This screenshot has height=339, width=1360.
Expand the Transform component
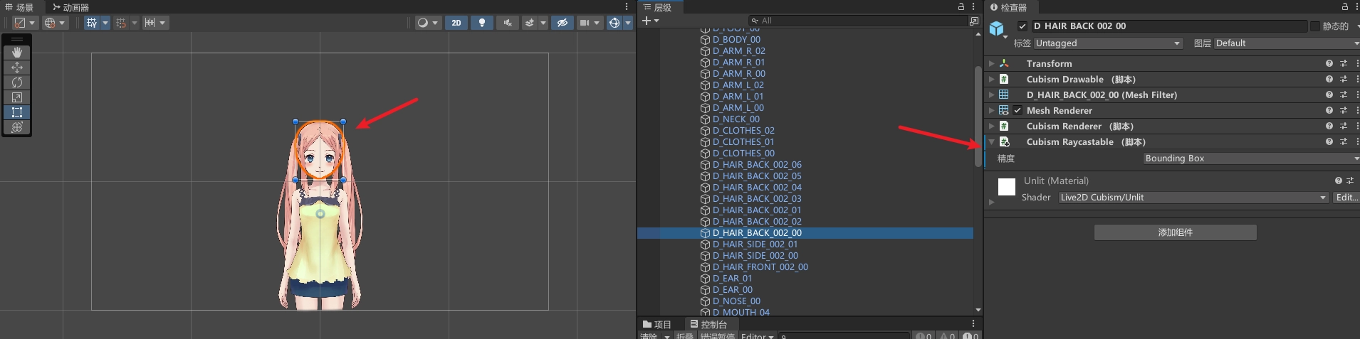tap(991, 63)
